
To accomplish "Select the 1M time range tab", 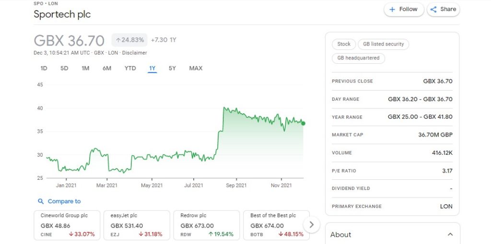I will pos(85,68).
